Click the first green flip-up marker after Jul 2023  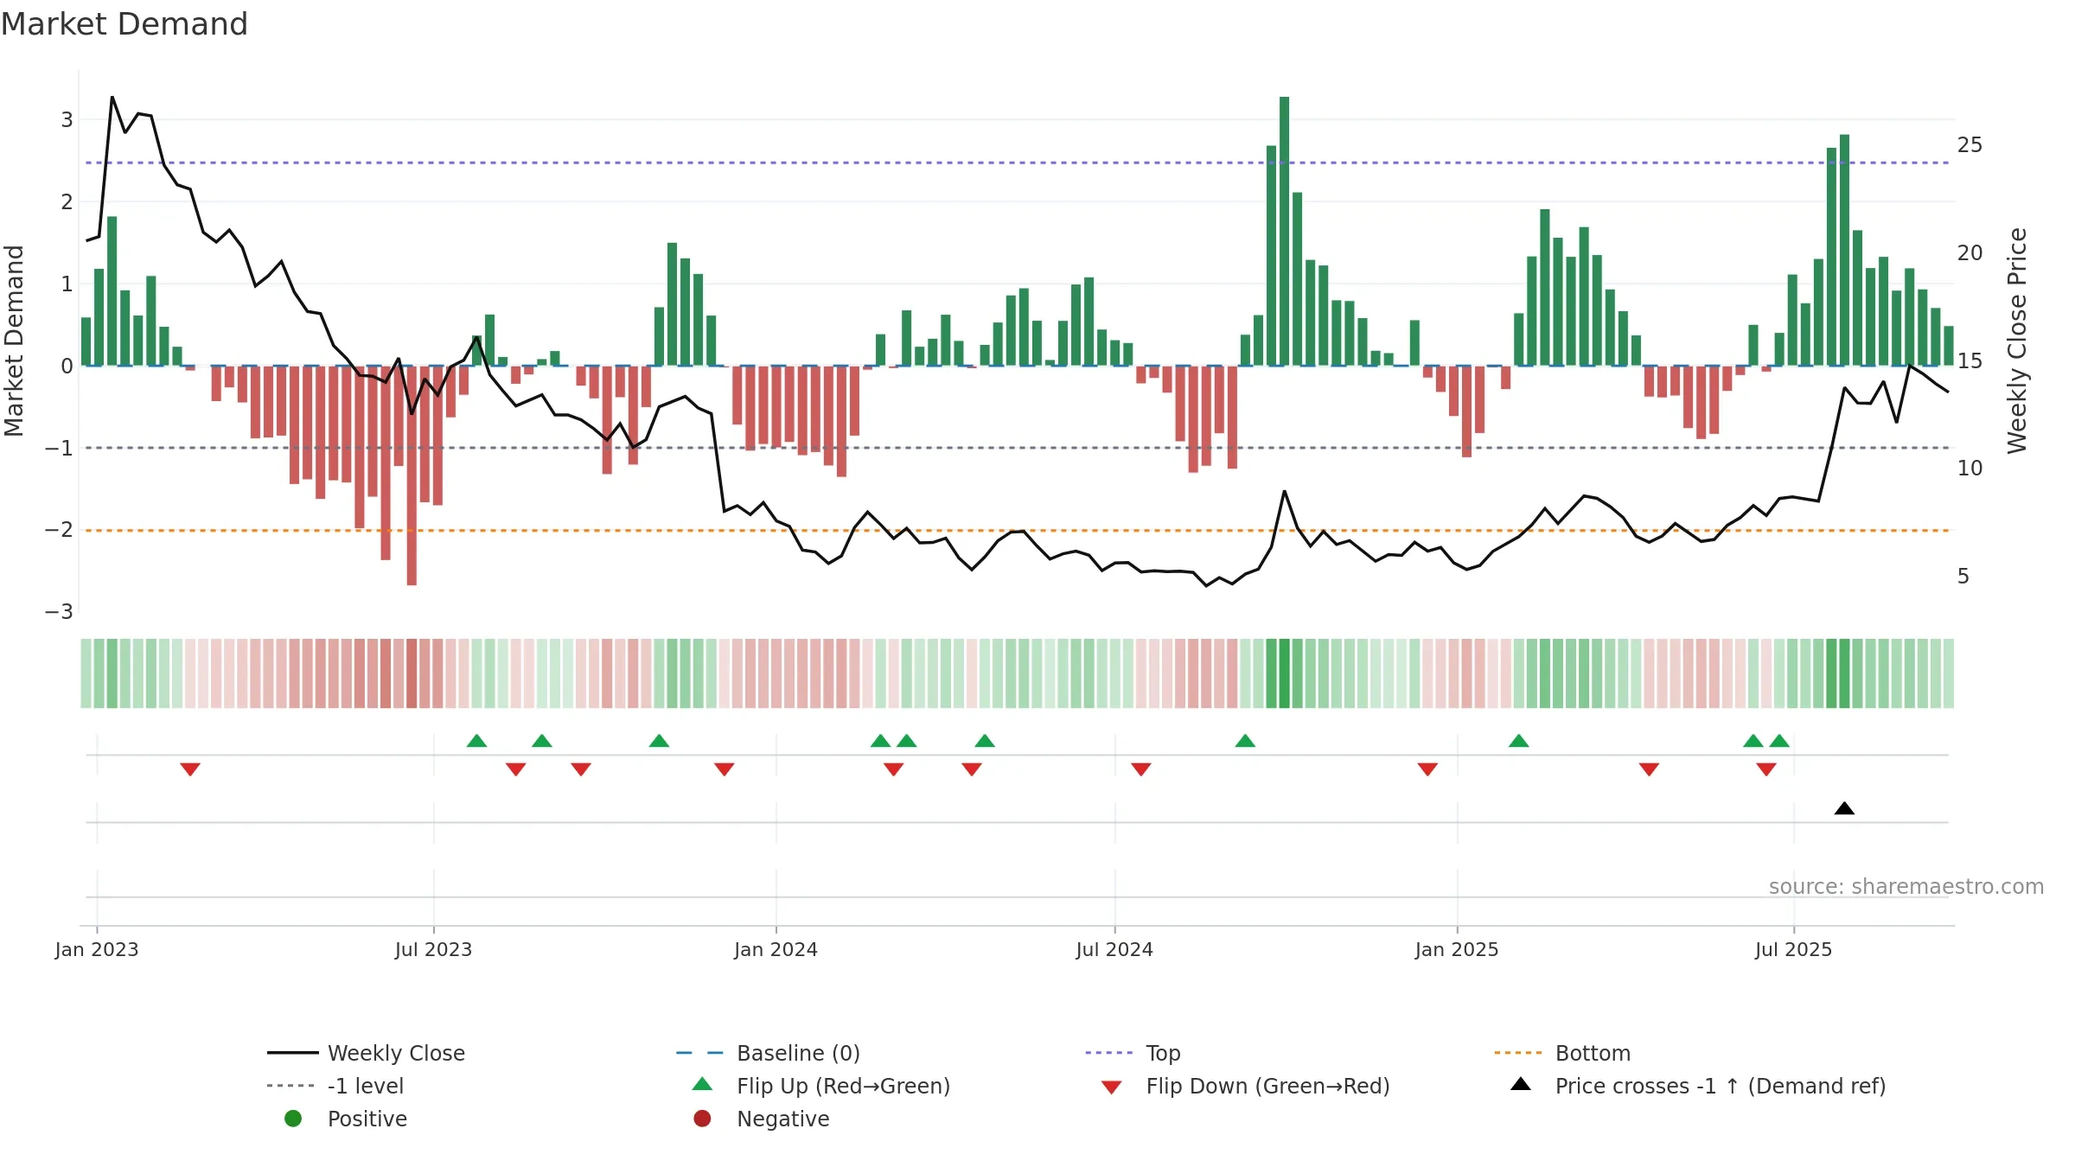tap(476, 741)
